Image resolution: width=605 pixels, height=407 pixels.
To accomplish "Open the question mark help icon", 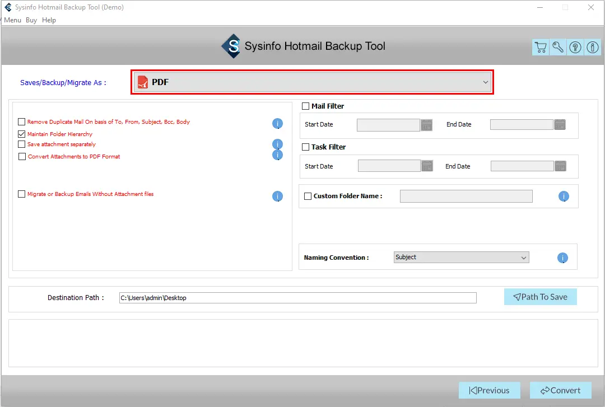I will (x=575, y=48).
